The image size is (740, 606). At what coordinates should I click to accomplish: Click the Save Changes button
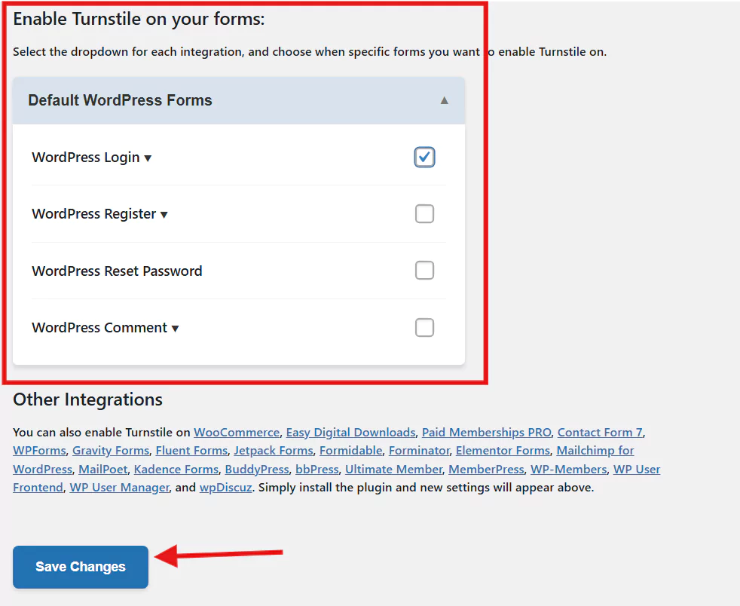(x=81, y=567)
